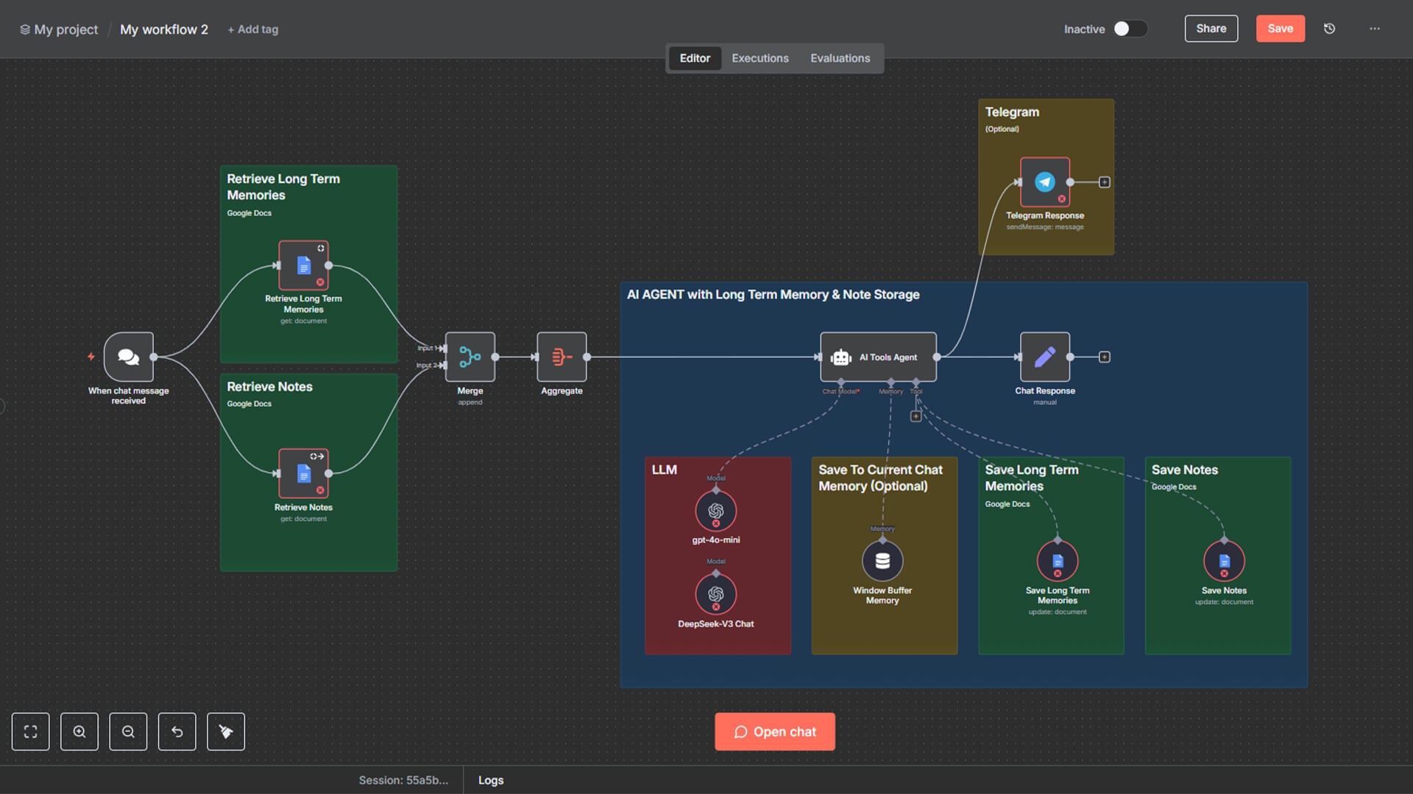Toggle the Inactive workflow switch
The image size is (1413, 794).
coord(1130,29)
